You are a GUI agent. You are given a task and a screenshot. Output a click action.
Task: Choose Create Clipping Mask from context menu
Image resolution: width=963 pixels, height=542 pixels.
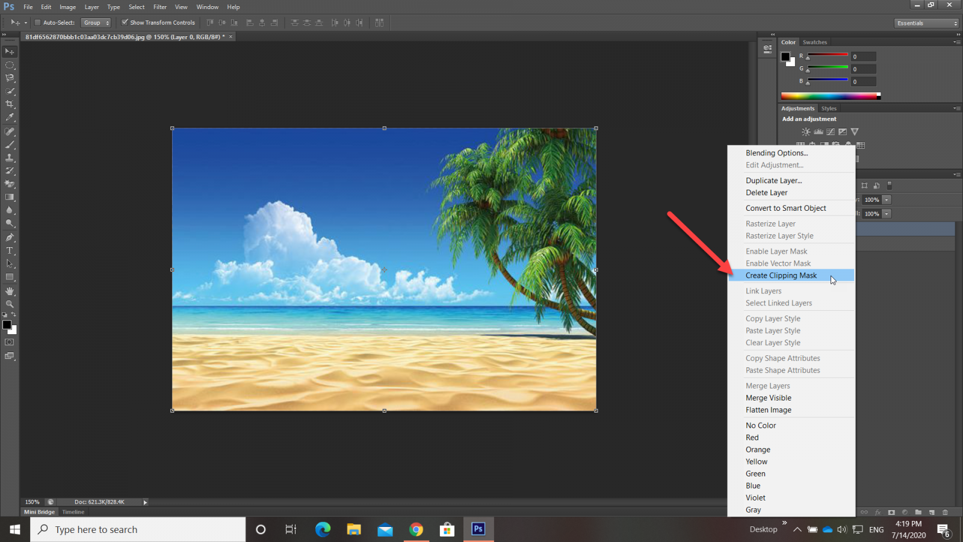(x=781, y=276)
